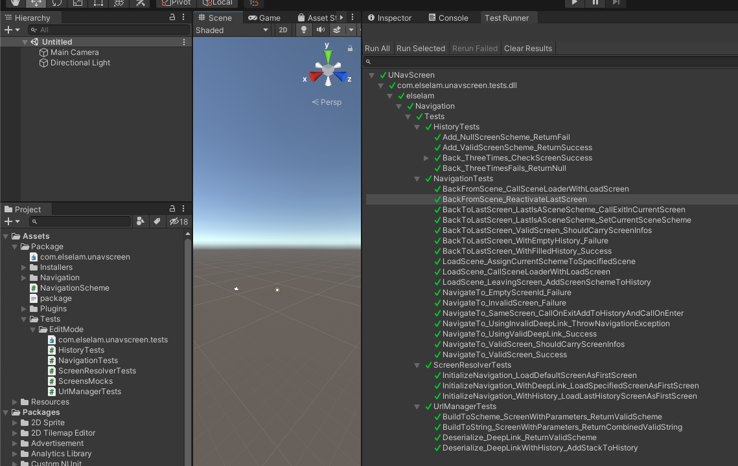The width and height of the screenshot is (738, 466).
Task: Open scene effects dropdown arrow
Action: tap(351, 30)
